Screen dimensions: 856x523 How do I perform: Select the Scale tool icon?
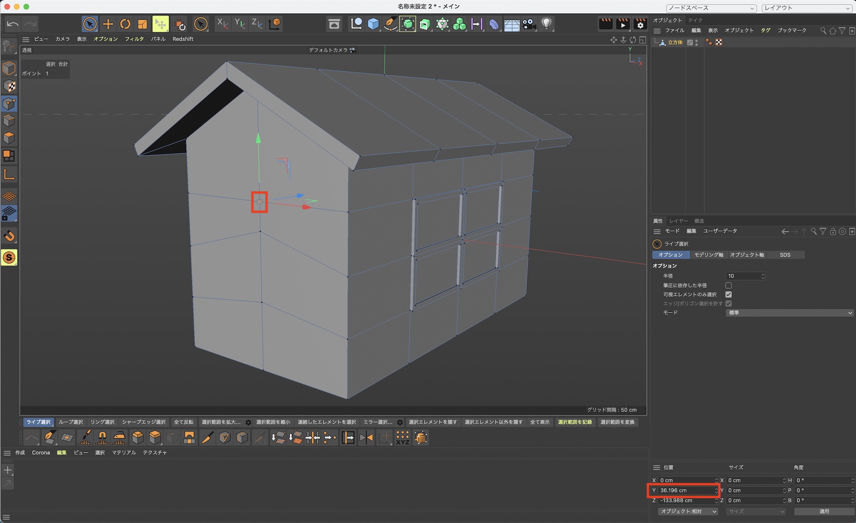pos(142,24)
